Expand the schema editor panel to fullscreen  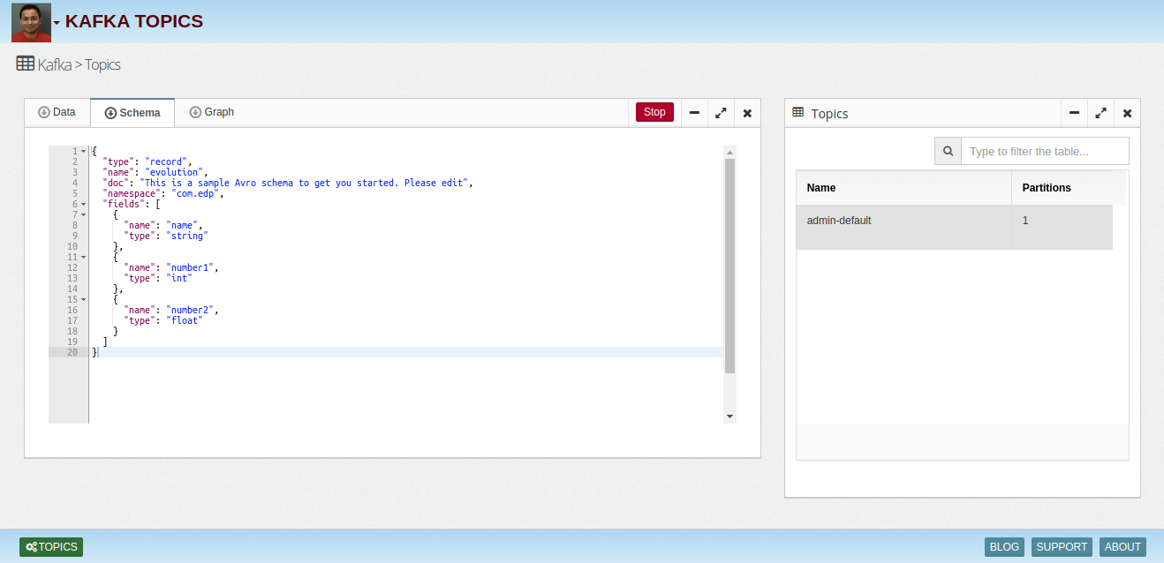click(721, 113)
